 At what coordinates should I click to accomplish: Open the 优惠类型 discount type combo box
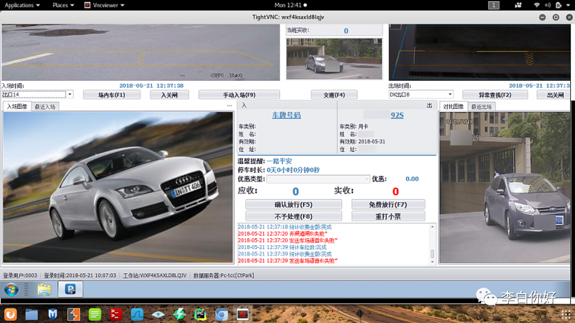click(x=318, y=179)
